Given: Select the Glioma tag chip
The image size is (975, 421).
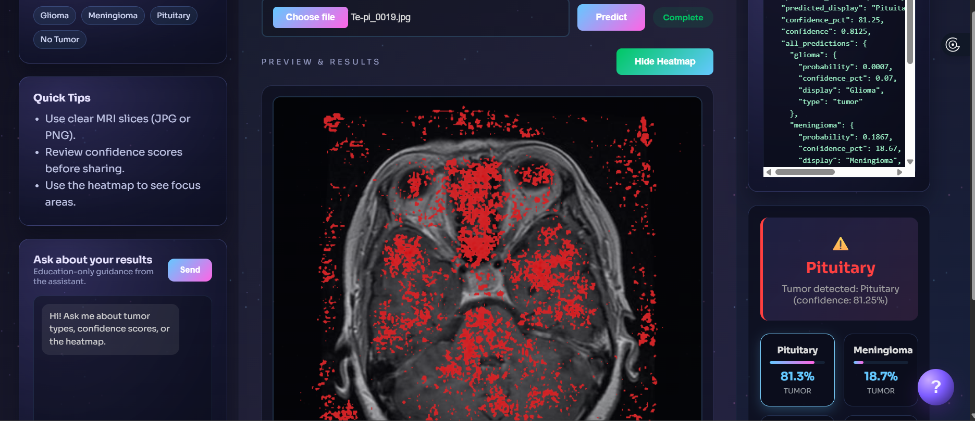Looking at the screenshot, I should coord(55,16).
